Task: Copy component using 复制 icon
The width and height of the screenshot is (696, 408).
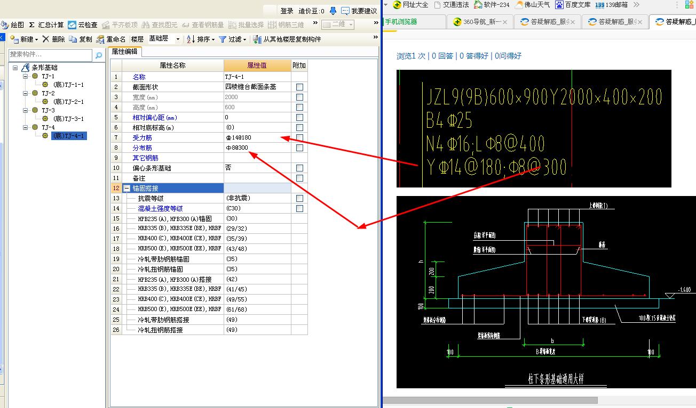Action: (x=73, y=39)
